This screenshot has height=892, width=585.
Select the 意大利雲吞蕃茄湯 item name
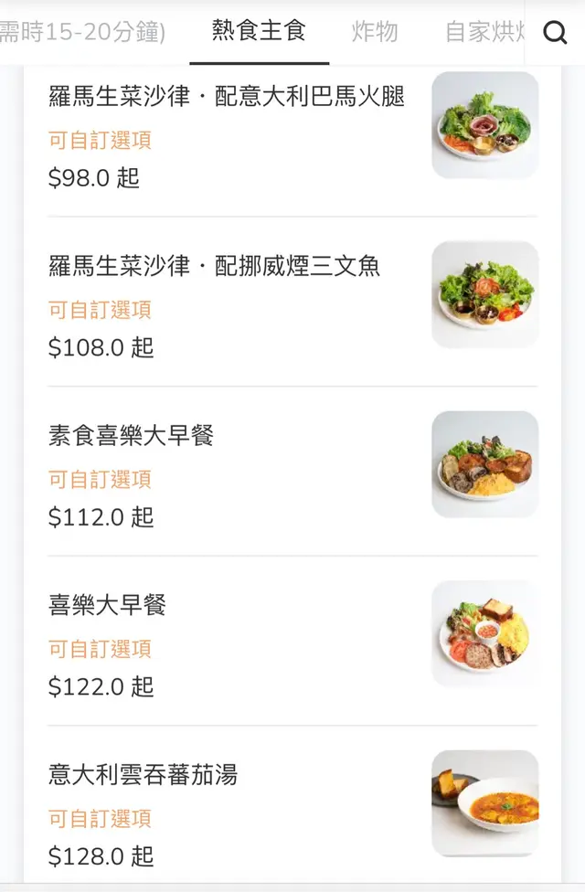pos(143,775)
